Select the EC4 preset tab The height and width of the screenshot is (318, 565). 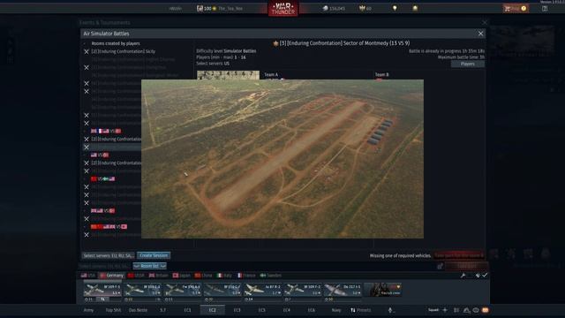pos(286,310)
